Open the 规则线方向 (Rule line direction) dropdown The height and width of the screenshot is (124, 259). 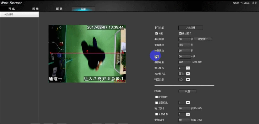pyautogui.click(x=188, y=74)
